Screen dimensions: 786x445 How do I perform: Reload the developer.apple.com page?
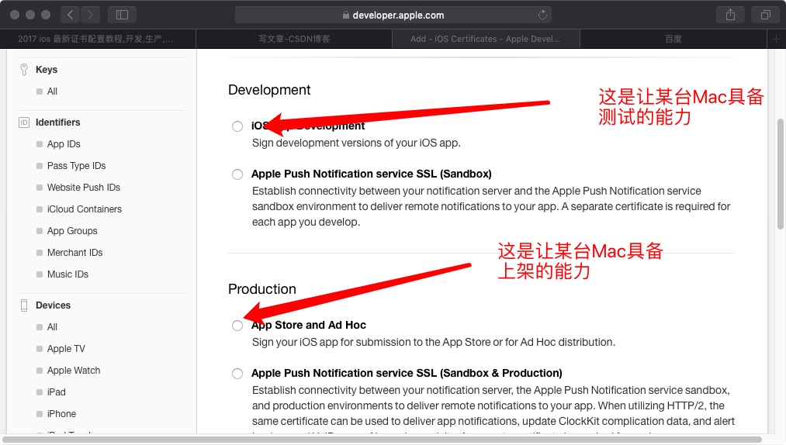(542, 15)
